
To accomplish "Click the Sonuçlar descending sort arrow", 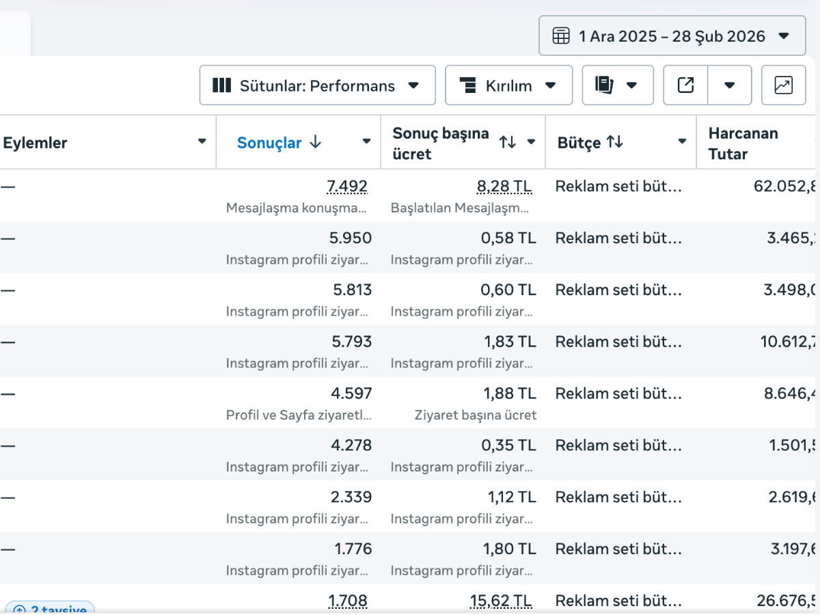I will 315,142.
